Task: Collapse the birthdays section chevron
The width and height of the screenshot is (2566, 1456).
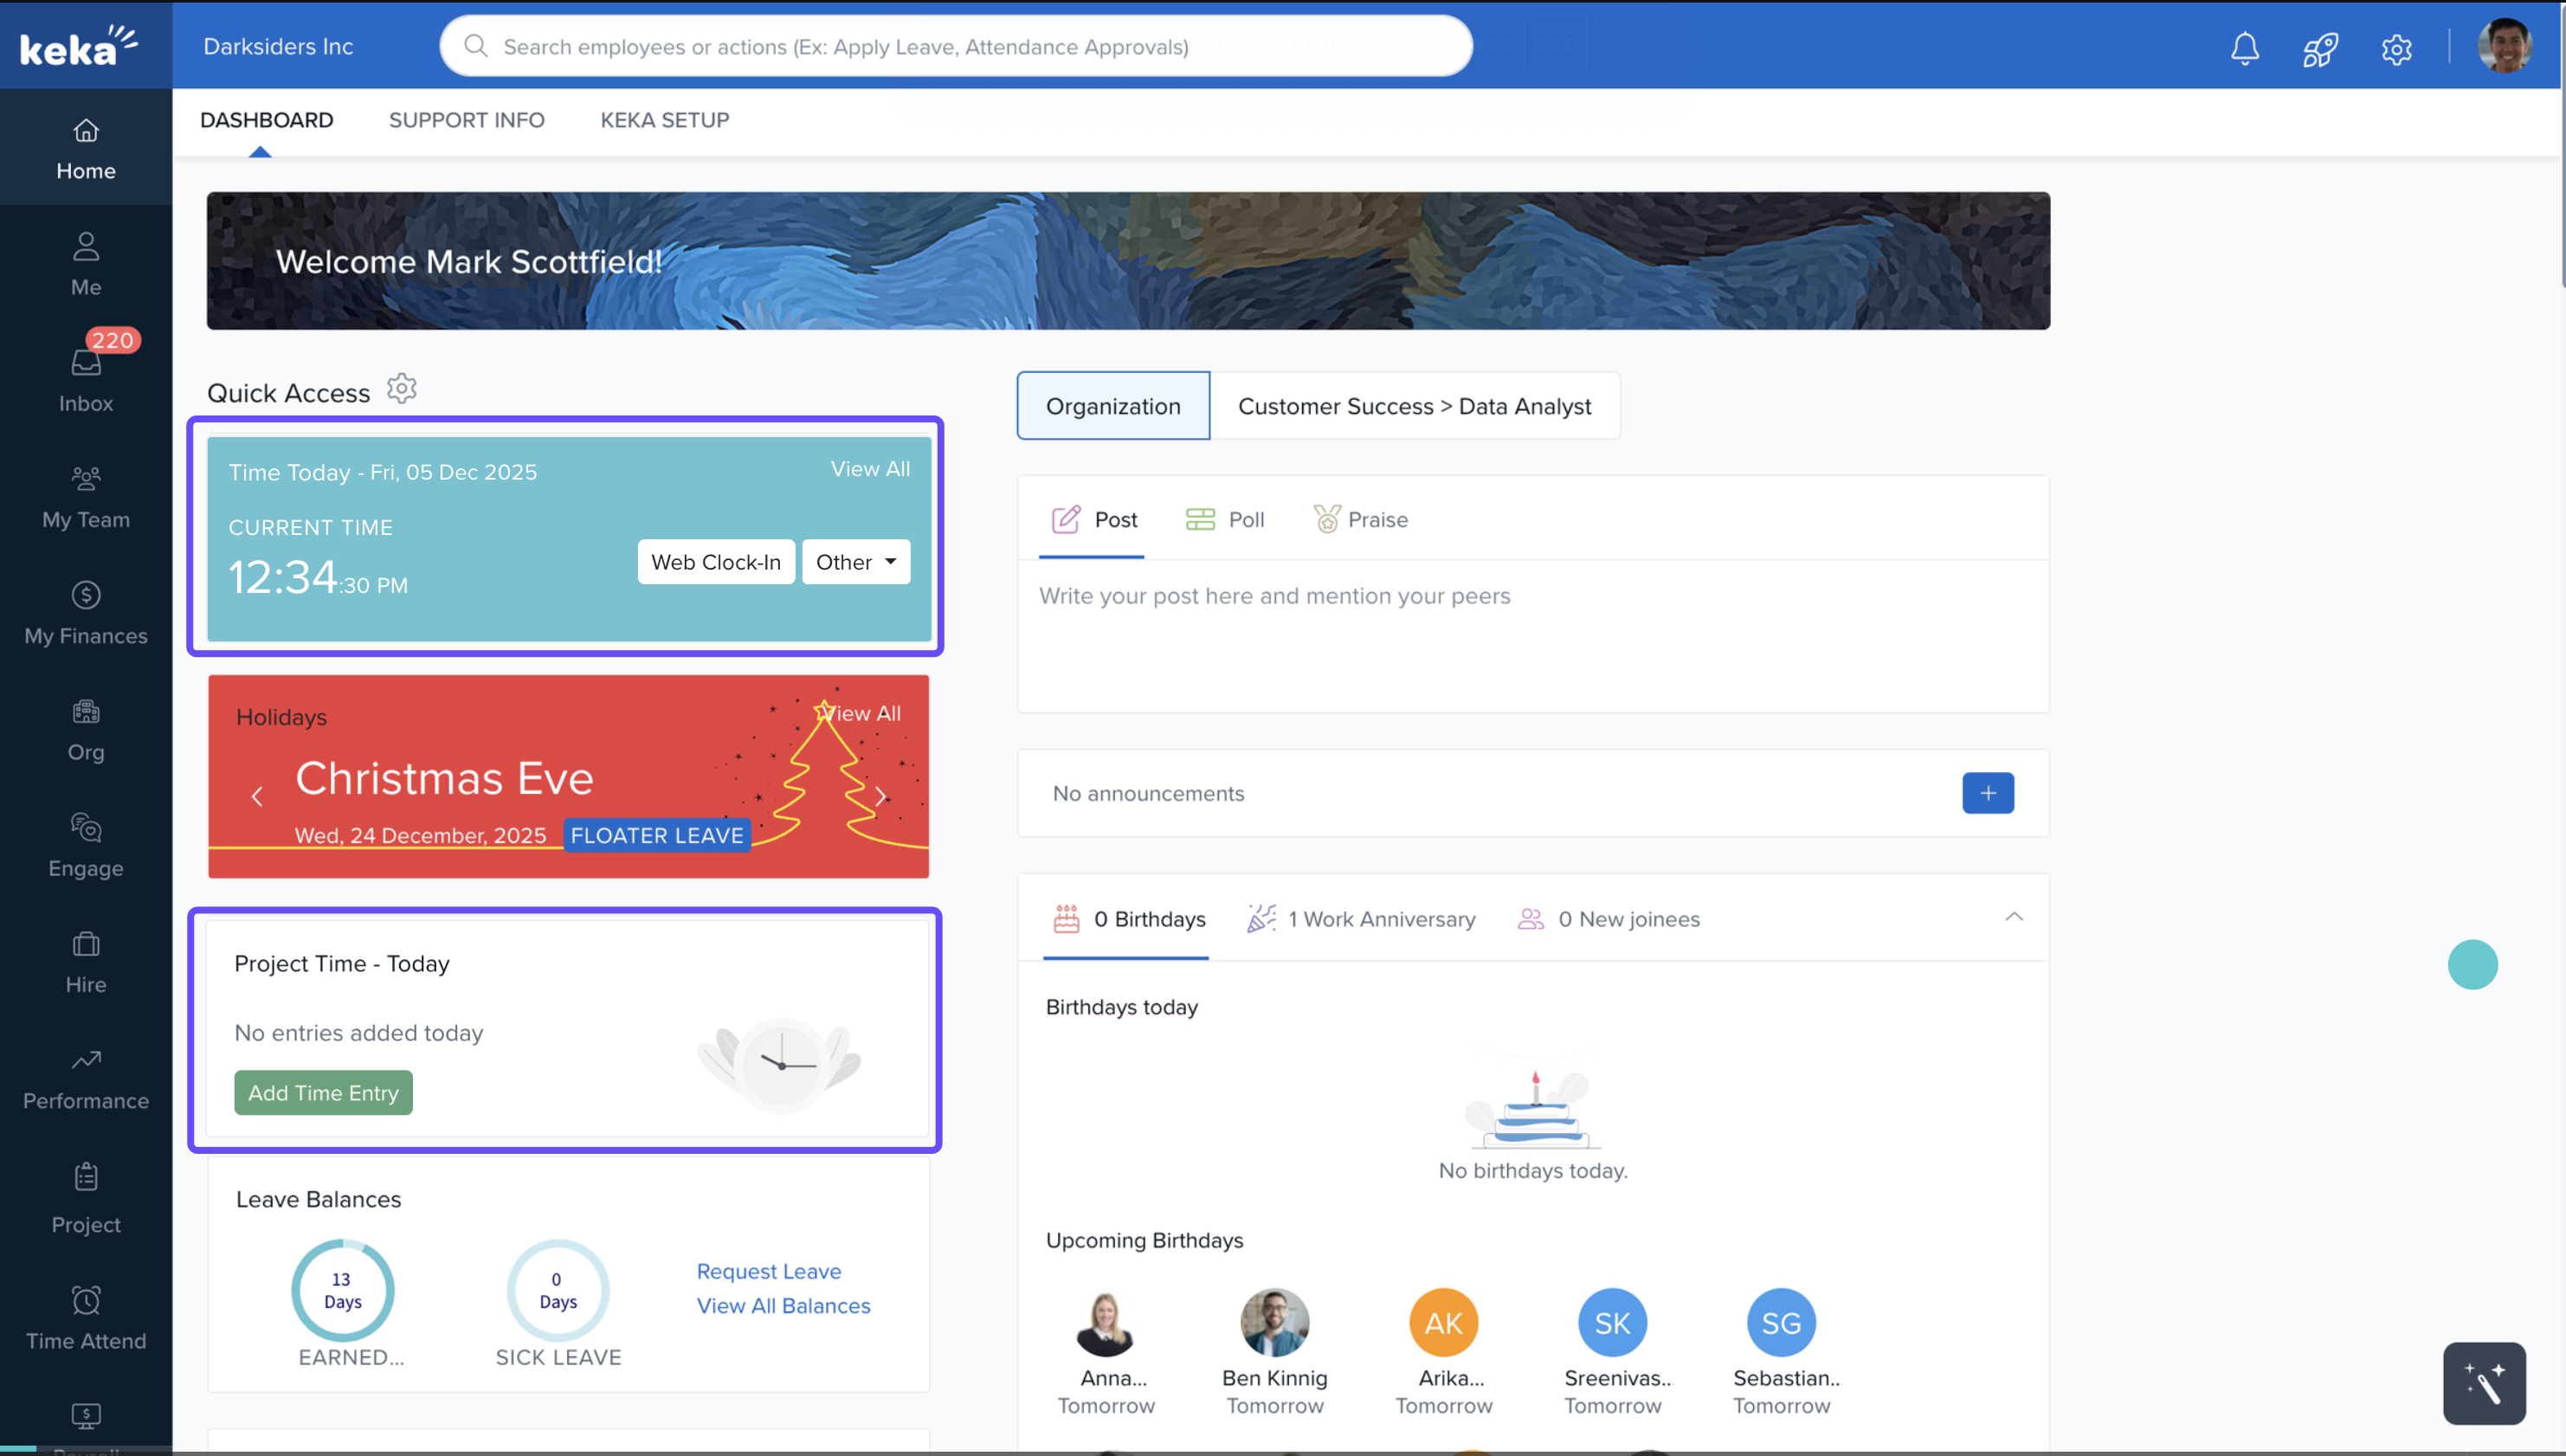Action: click(2014, 917)
